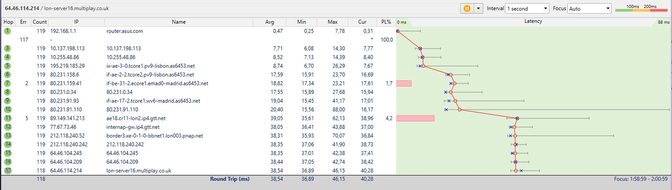Click the pink packet loss bar for hop 7
Viewport: 672px width, 190px height.
(404, 83)
